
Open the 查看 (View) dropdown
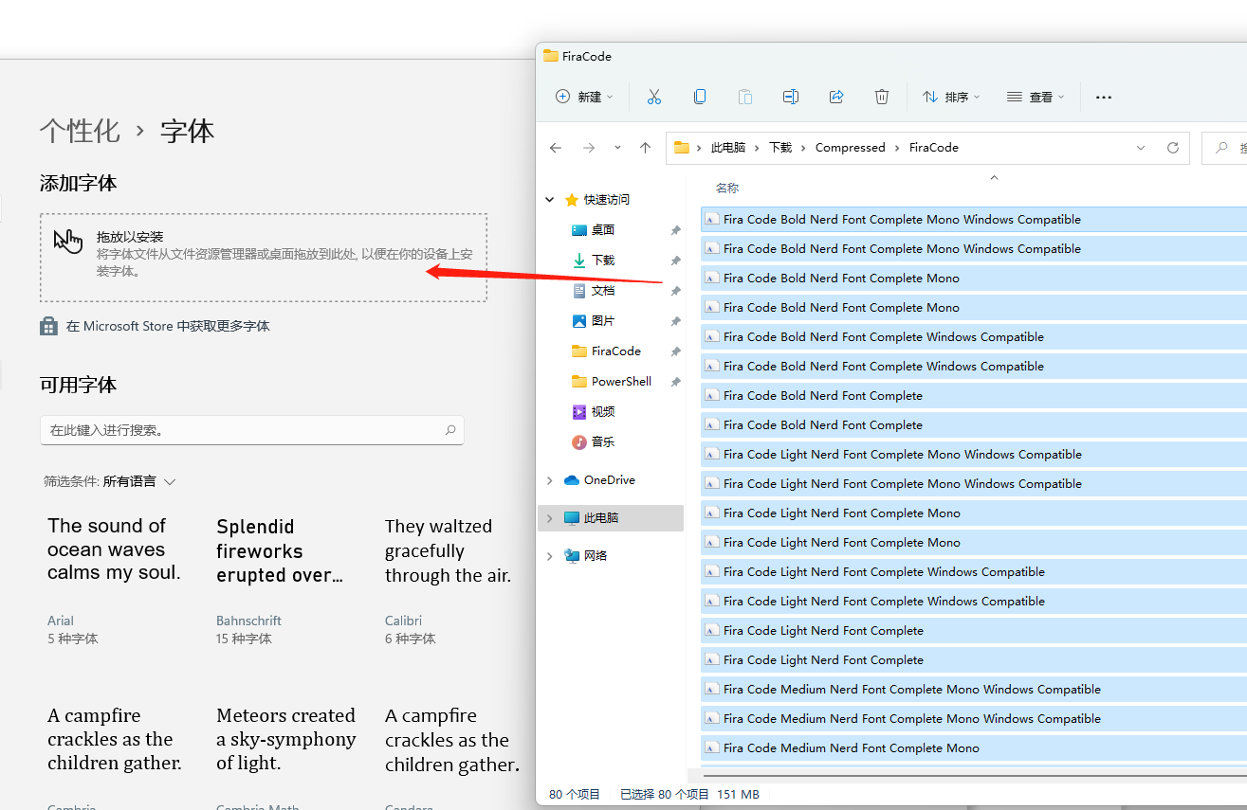tap(1036, 97)
